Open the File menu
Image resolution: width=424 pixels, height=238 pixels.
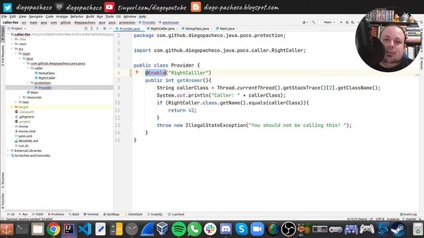coord(4,17)
